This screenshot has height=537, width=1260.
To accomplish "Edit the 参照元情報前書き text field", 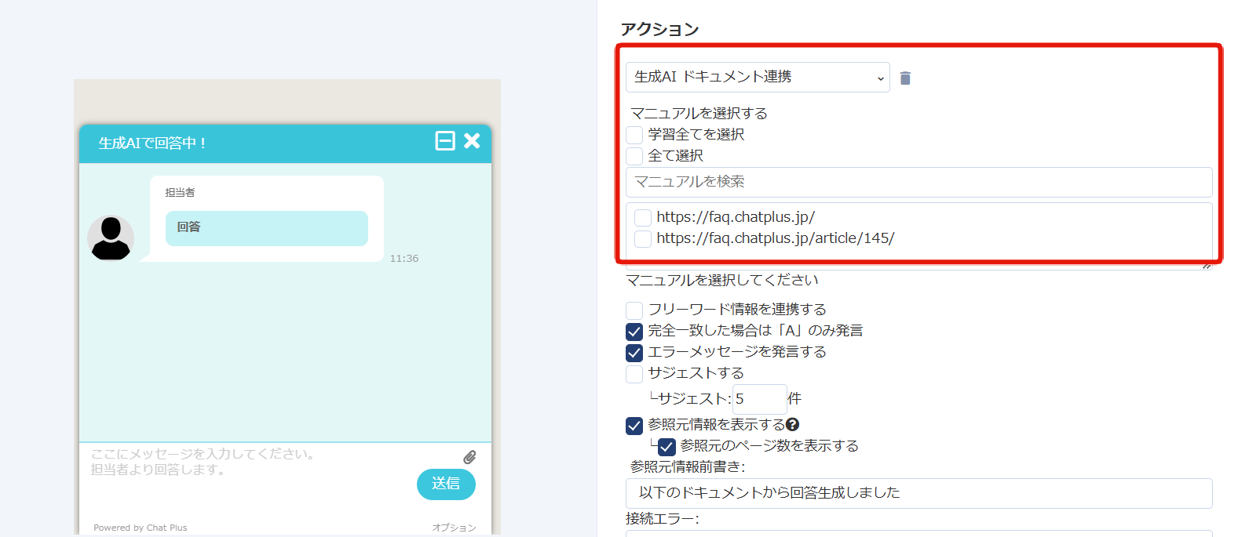I will [919, 493].
